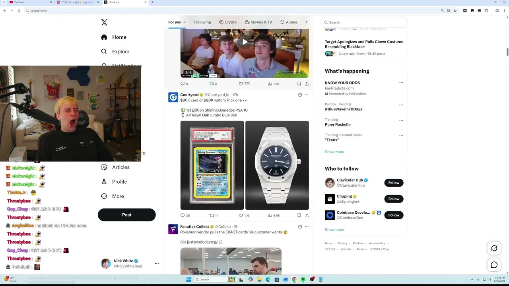509x286 pixels.
Task: Click the X logo in the sidebar
Action: (104, 23)
